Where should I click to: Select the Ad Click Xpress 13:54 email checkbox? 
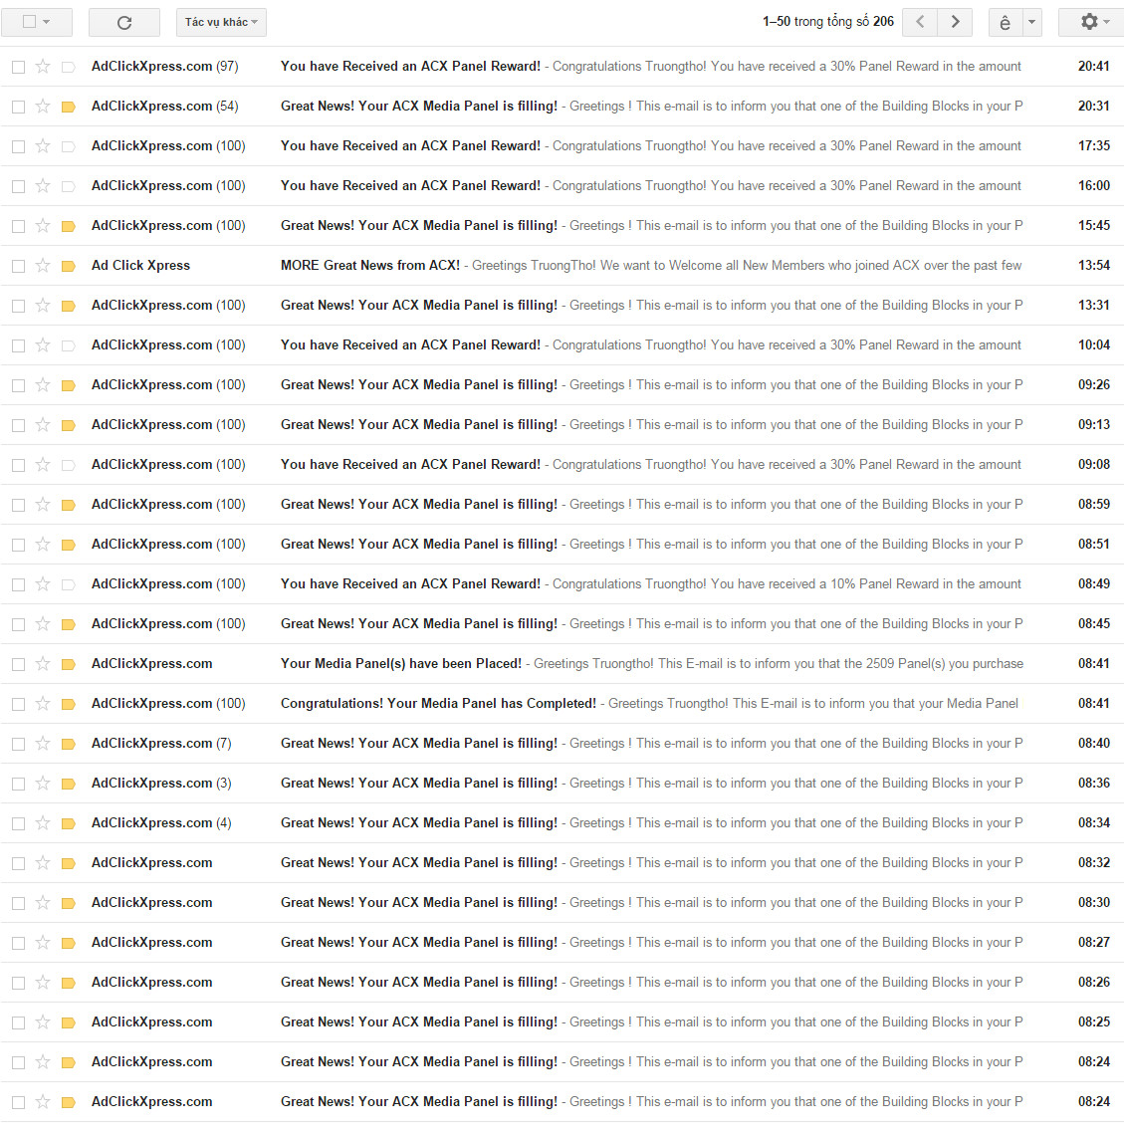pos(19,266)
